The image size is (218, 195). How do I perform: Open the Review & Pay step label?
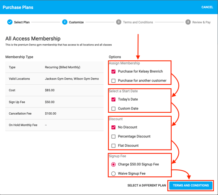(201, 22)
